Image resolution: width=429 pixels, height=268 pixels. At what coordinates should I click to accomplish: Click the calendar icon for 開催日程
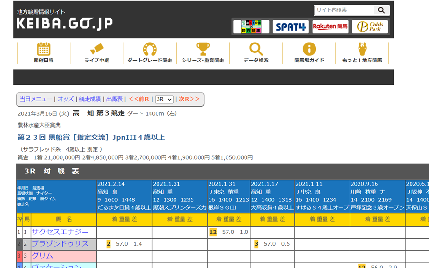click(44, 49)
